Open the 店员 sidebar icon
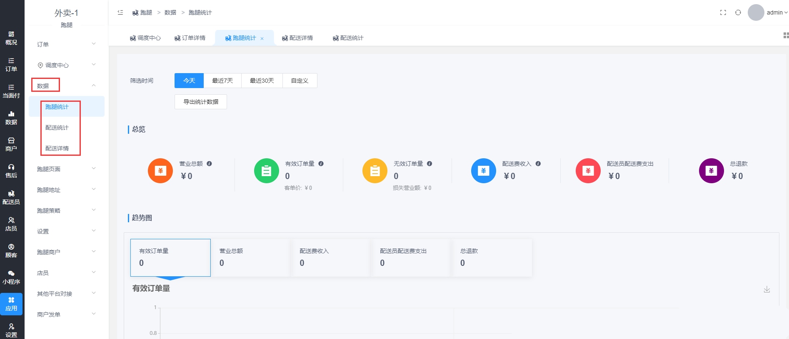The image size is (789, 339). 11,224
